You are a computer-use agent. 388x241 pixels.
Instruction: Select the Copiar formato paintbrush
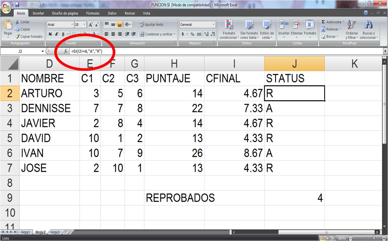(x=17, y=37)
